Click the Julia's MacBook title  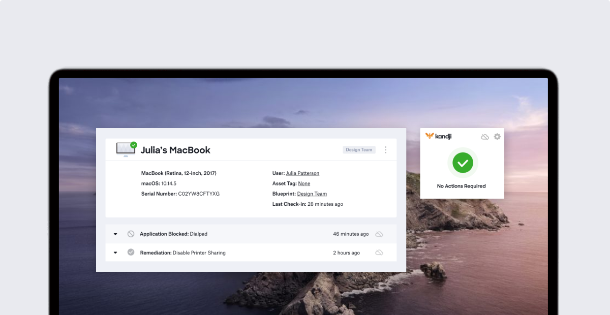(x=175, y=150)
